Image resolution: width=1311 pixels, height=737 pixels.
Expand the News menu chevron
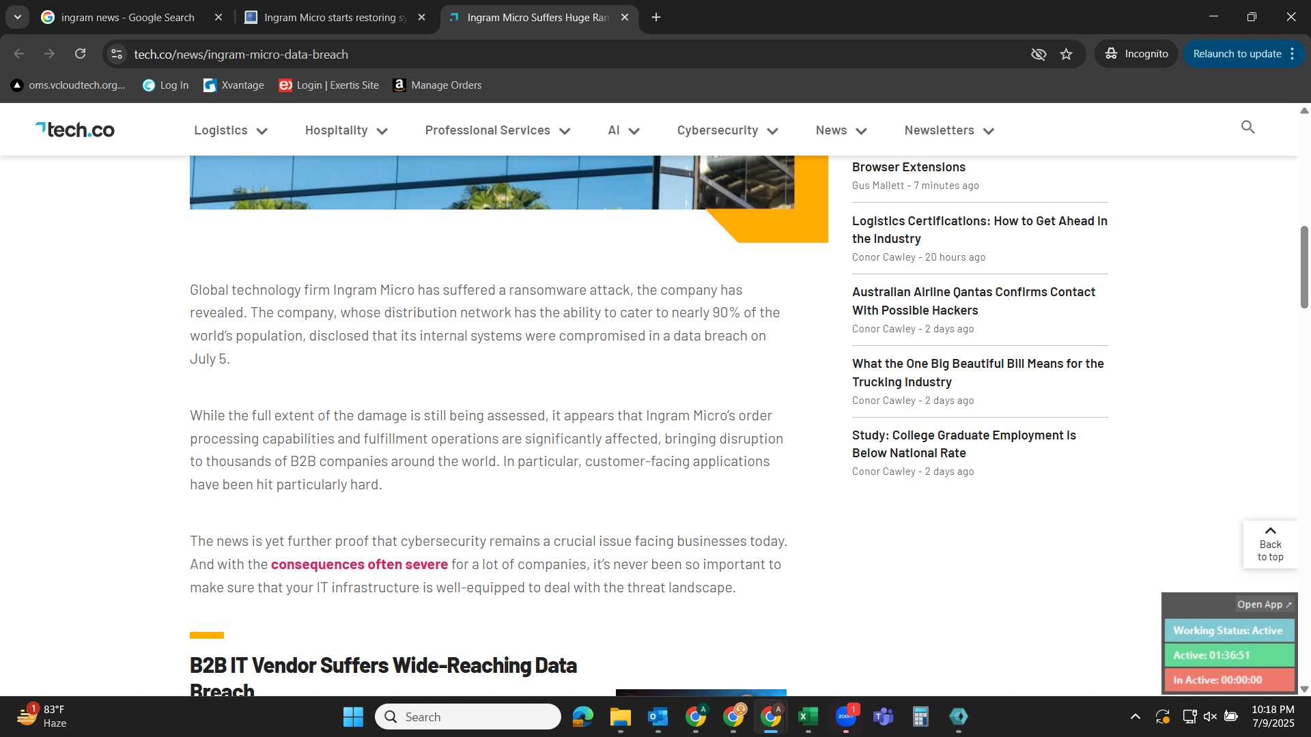862,131
